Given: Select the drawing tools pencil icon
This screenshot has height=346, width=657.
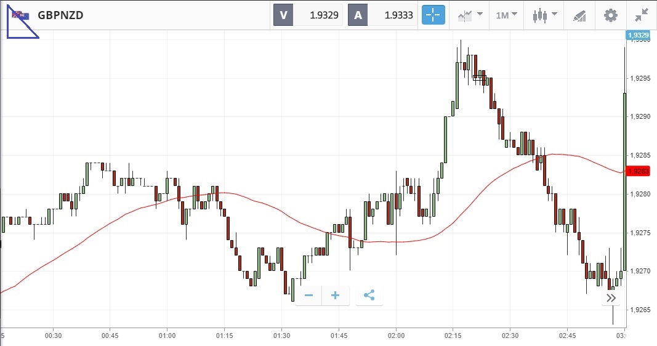Looking at the screenshot, I should (x=579, y=15).
